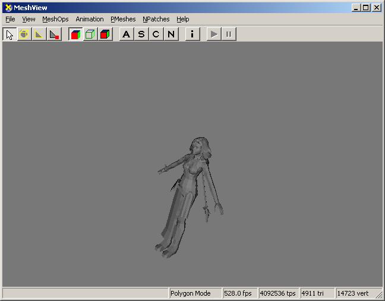Select the yellow triangle face tool
Viewport: 385px width, 301px height.
pos(39,34)
